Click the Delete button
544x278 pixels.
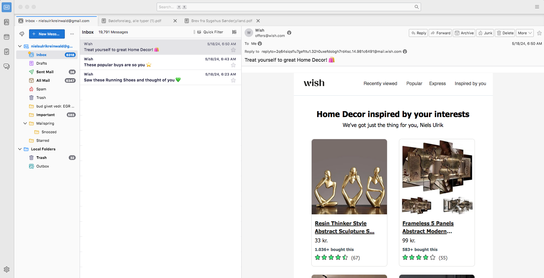coord(505,33)
